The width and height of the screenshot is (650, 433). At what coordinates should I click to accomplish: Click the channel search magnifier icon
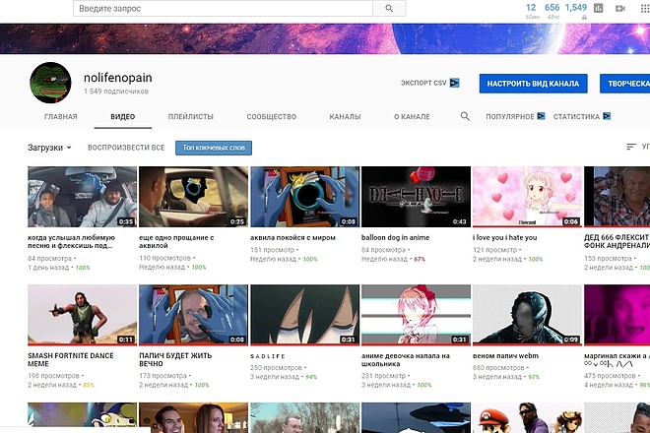pyautogui.click(x=465, y=116)
